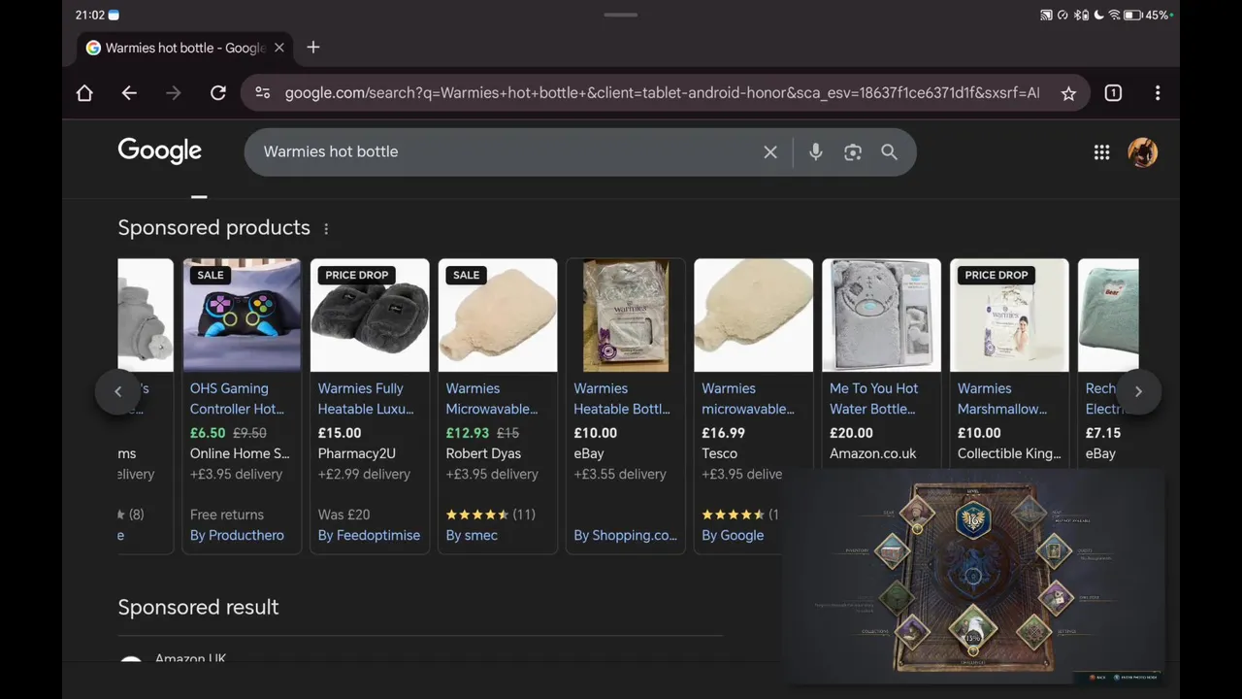
Task: Tap the clock showing 21:02
Action: [89, 15]
